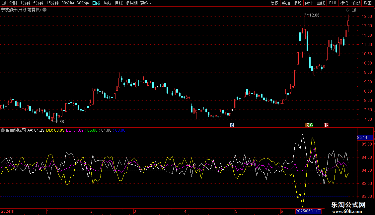Open dropdown beside 宁波韵升 chart title
This screenshot has height=215, width=375.
44,10
